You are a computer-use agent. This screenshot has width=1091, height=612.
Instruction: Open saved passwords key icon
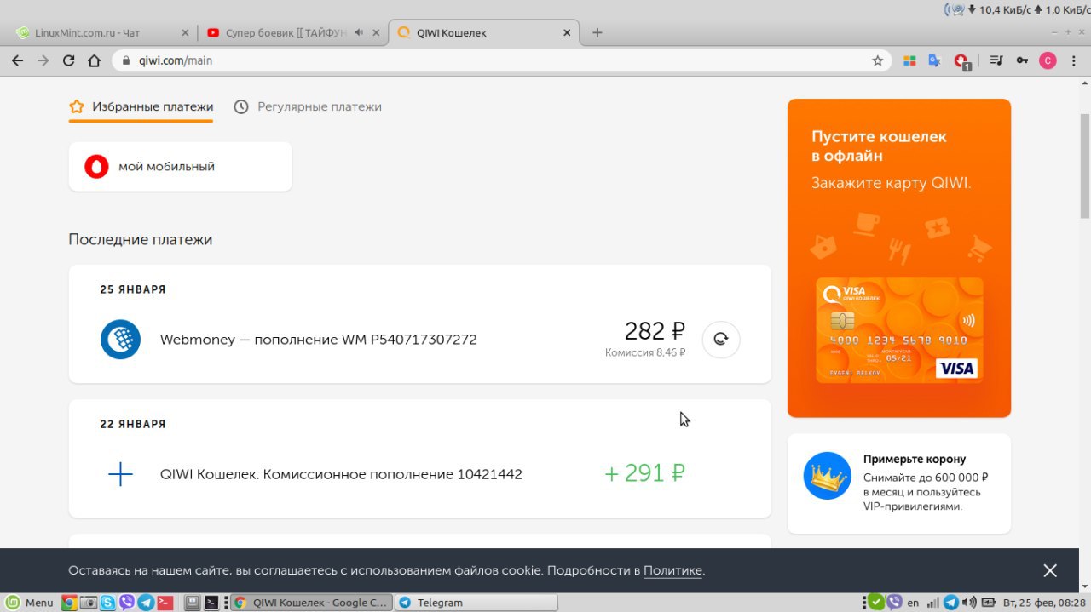coord(1022,60)
